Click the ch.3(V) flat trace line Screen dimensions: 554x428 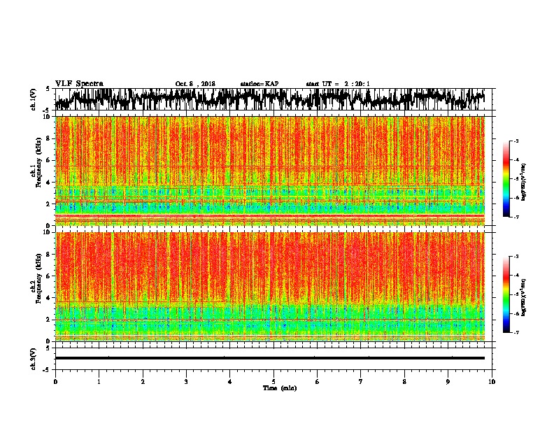click(270, 358)
